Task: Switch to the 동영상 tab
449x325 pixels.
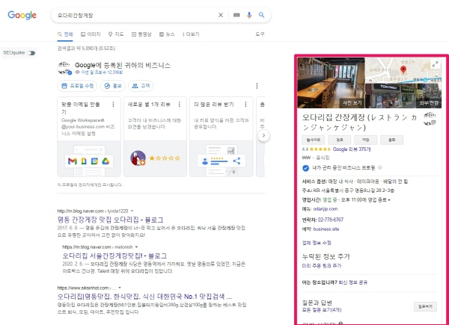Action: click(x=141, y=34)
